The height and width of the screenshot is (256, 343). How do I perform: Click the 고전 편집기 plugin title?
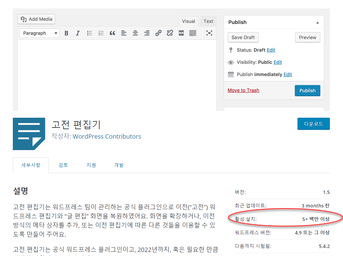(x=76, y=125)
